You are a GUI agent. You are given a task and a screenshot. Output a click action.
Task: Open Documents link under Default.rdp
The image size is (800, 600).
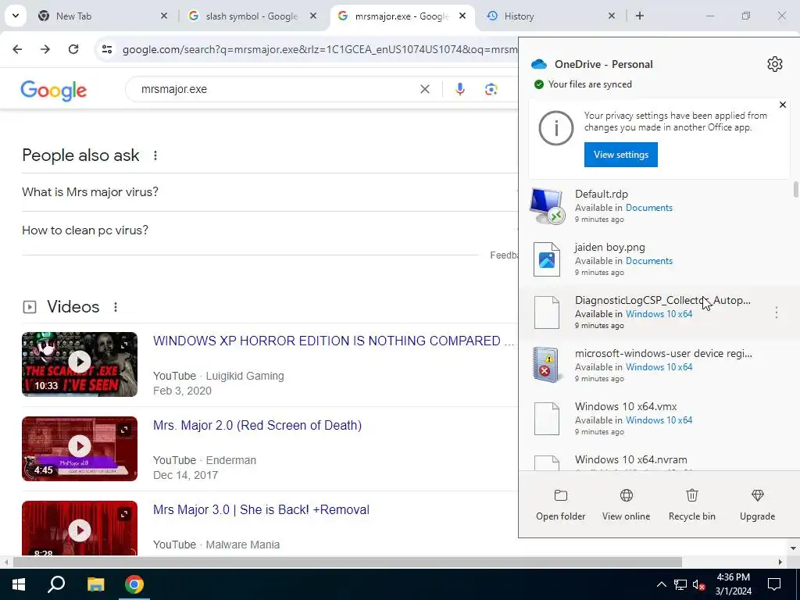tap(649, 208)
